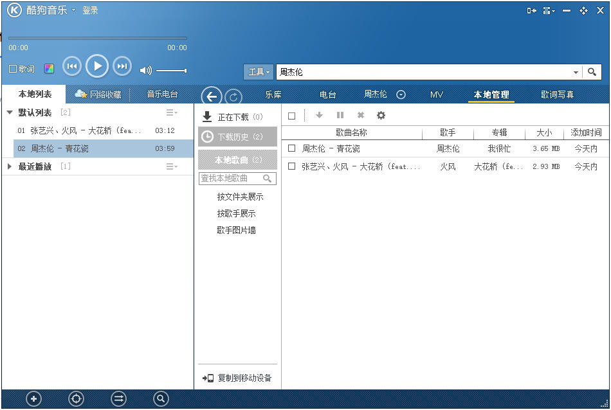This screenshot has height=410, width=611.
Task: Go back with the arrow button
Action: [x=212, y=96]
